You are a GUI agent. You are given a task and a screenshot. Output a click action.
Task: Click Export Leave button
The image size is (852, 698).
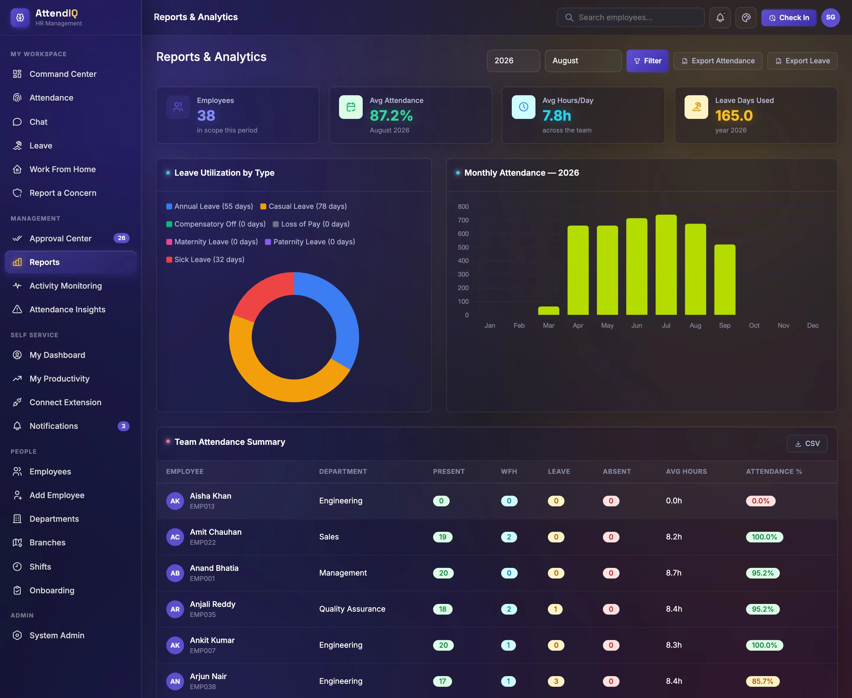point(802,61)
